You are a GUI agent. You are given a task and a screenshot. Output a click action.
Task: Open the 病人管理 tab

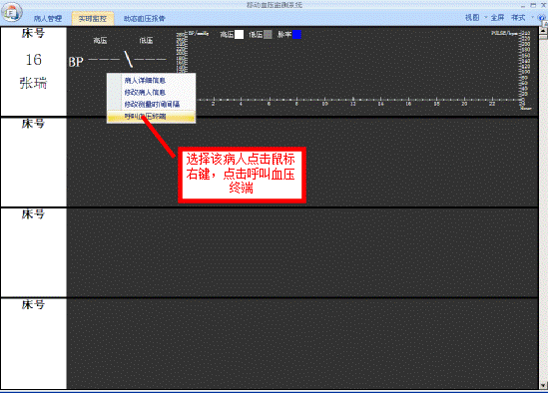coord(48,18)
